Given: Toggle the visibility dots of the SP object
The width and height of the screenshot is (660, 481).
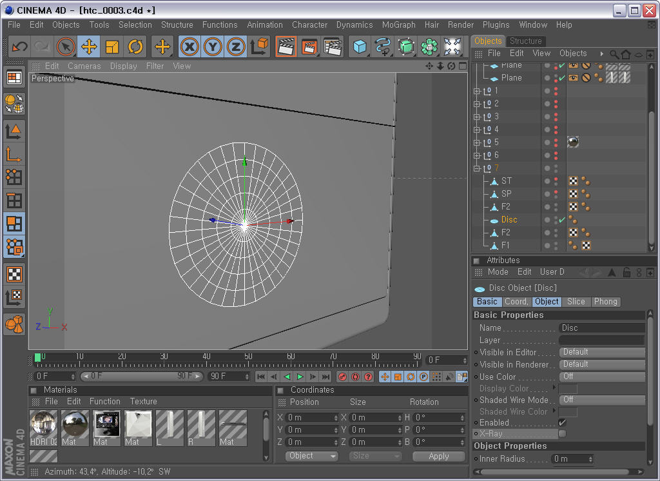Looking at the screenshot, I should click(x=556, y=194).
